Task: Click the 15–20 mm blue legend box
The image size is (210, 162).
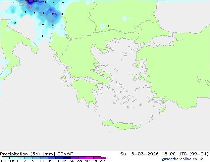Action: point(51,158)
